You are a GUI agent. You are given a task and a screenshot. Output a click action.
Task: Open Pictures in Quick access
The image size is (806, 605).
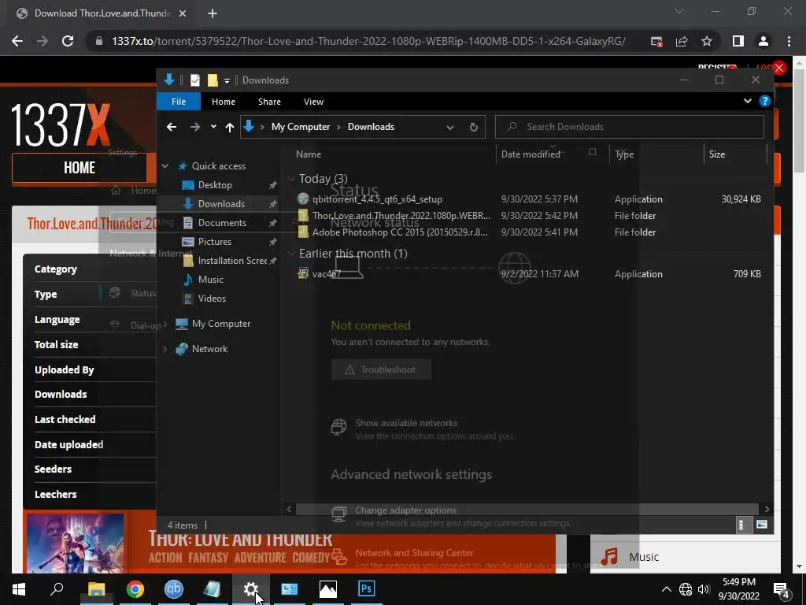214,242
